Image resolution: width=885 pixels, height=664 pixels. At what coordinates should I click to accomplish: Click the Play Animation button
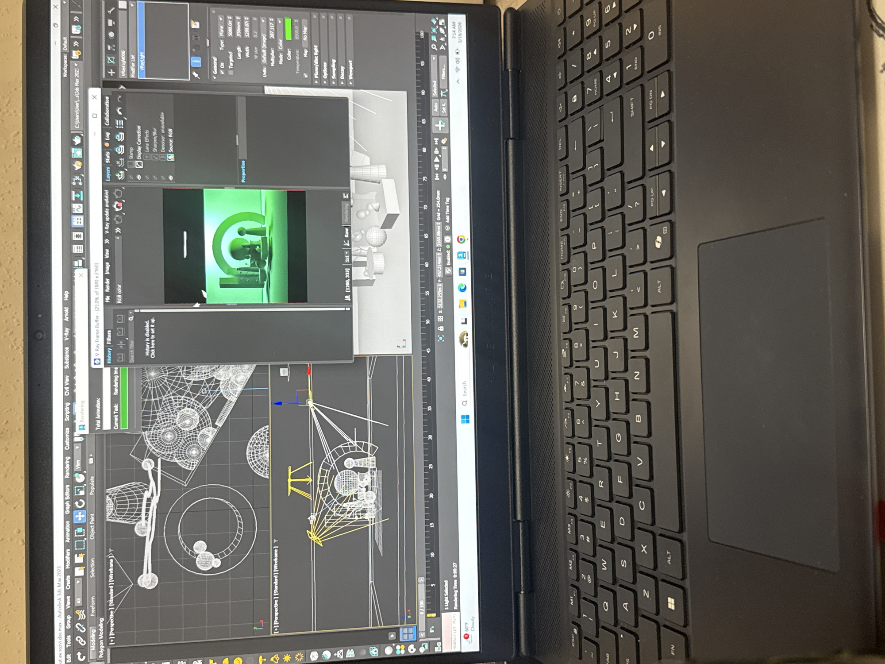point(437,158)
